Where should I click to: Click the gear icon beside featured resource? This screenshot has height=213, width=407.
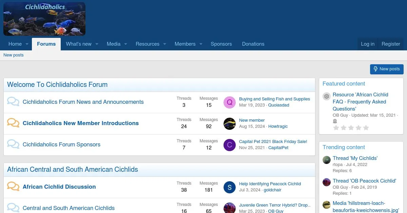coord(327,96)
